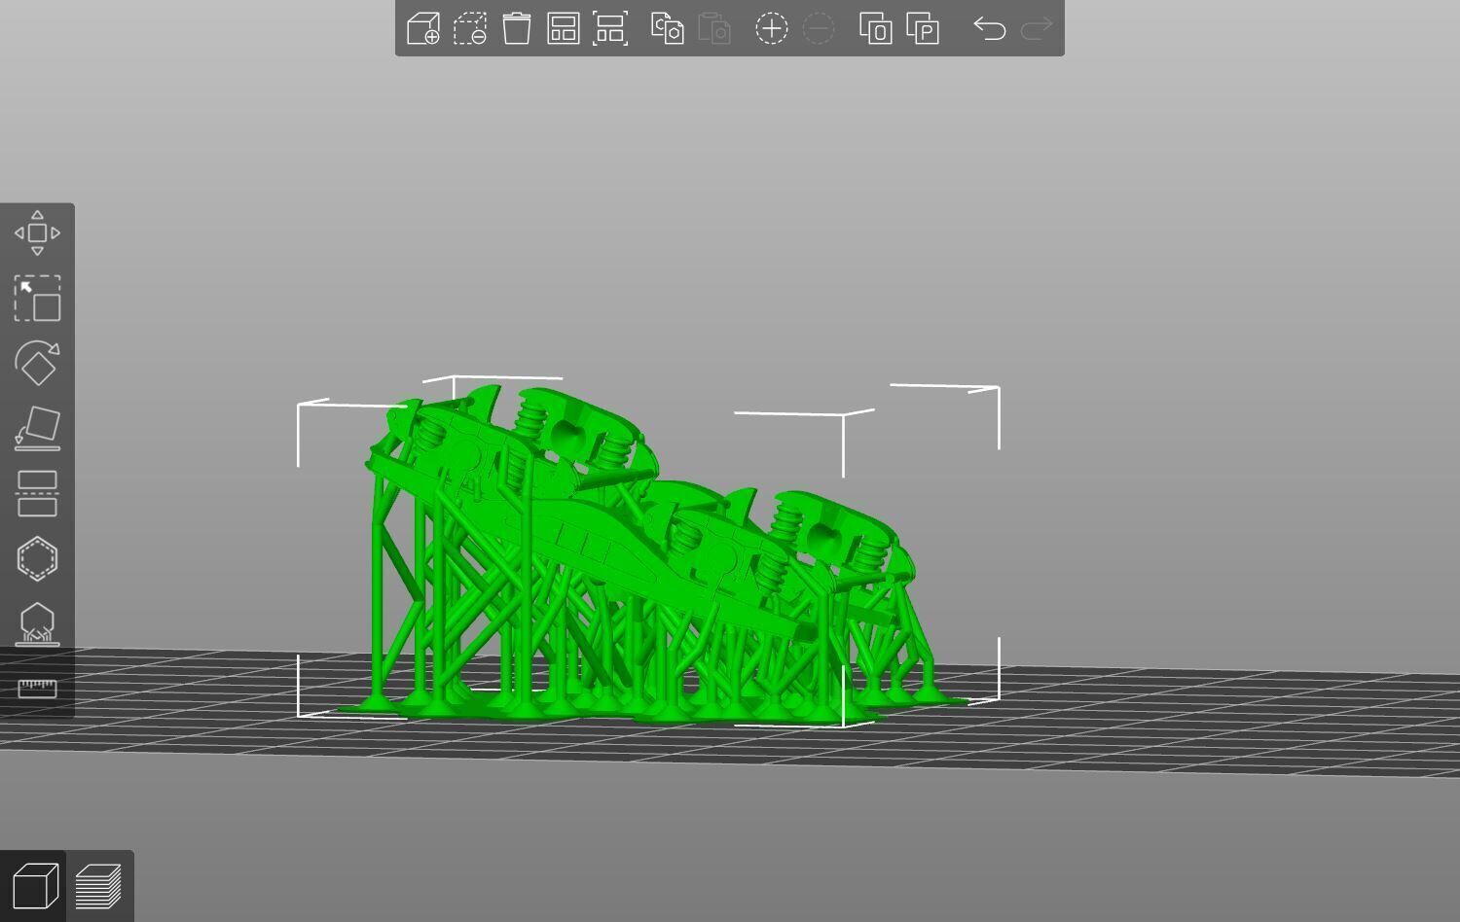Click the Paste icon in top toolbar
The image size is (1460, 922).
coord(714,28)
